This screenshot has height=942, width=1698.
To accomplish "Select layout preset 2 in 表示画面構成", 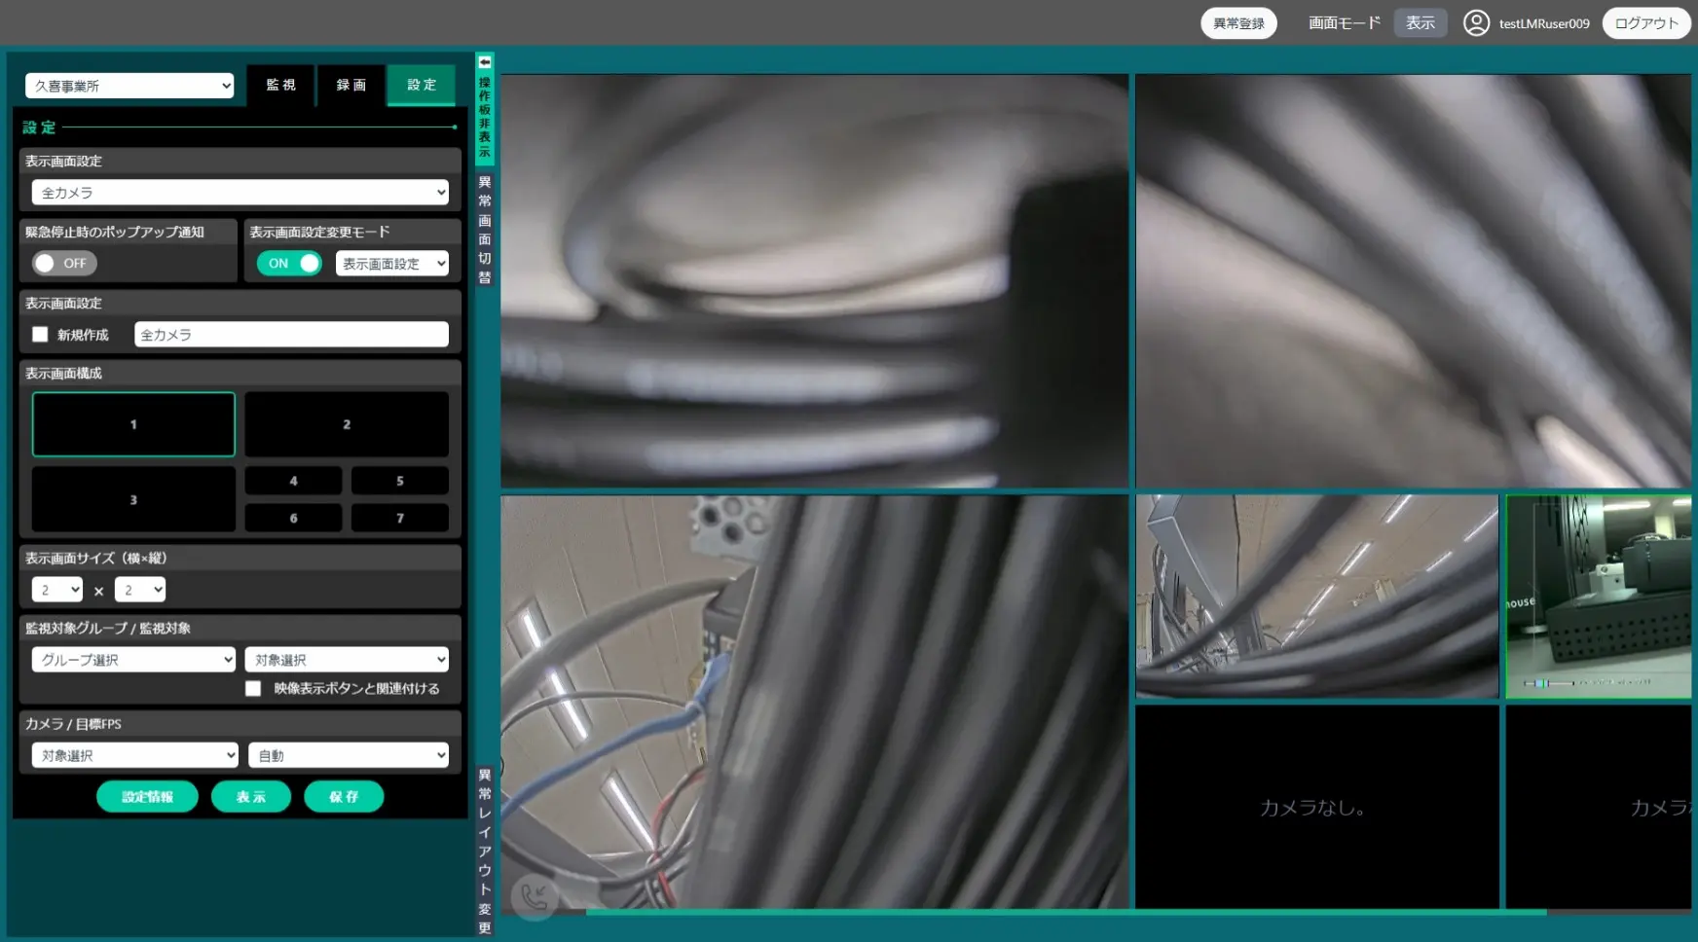I will [346, 423].
